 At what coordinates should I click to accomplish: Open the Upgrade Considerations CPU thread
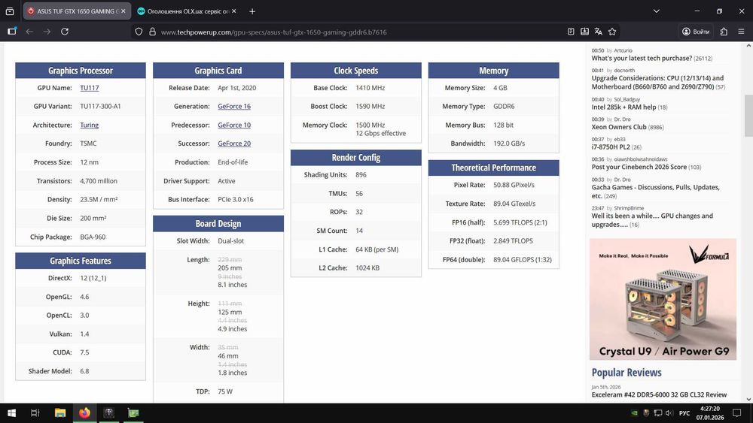657,83
